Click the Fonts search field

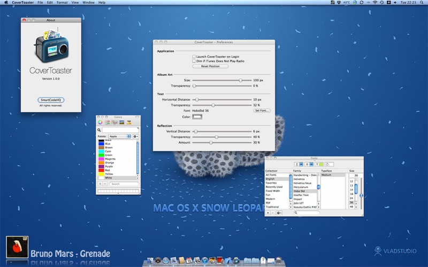click(306, 213)
